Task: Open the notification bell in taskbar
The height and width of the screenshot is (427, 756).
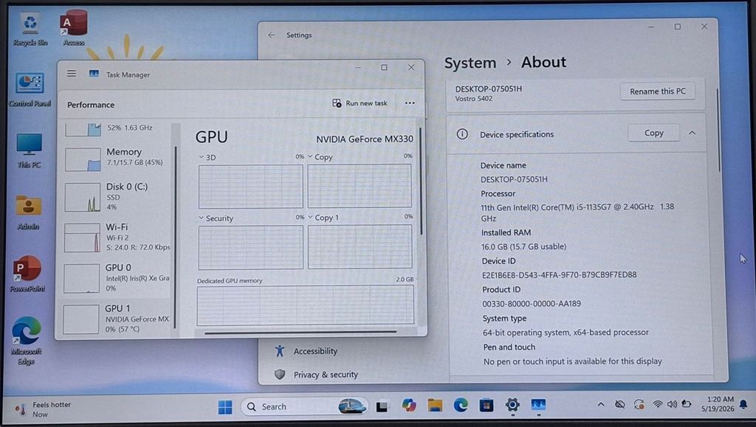Action: point(743,404)
